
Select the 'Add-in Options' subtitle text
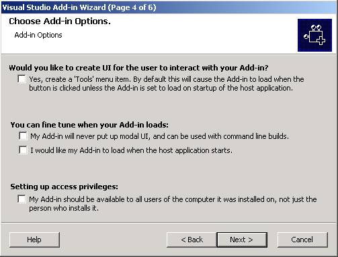(38, 35)
